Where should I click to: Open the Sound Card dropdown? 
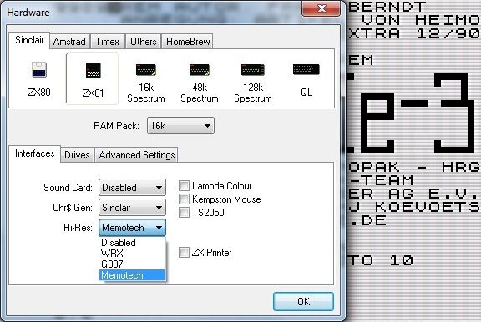pos(132,187)
